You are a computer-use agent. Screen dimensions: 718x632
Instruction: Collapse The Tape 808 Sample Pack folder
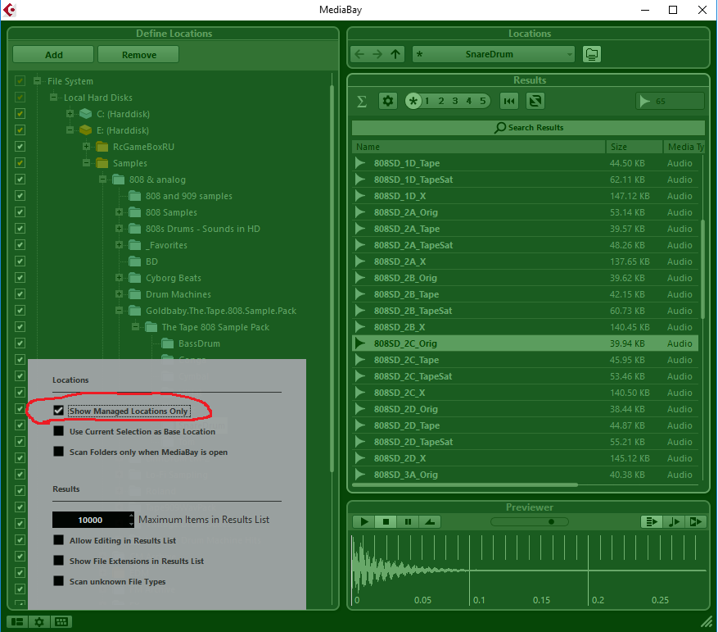pyautogui.click(x=136, y=327)
